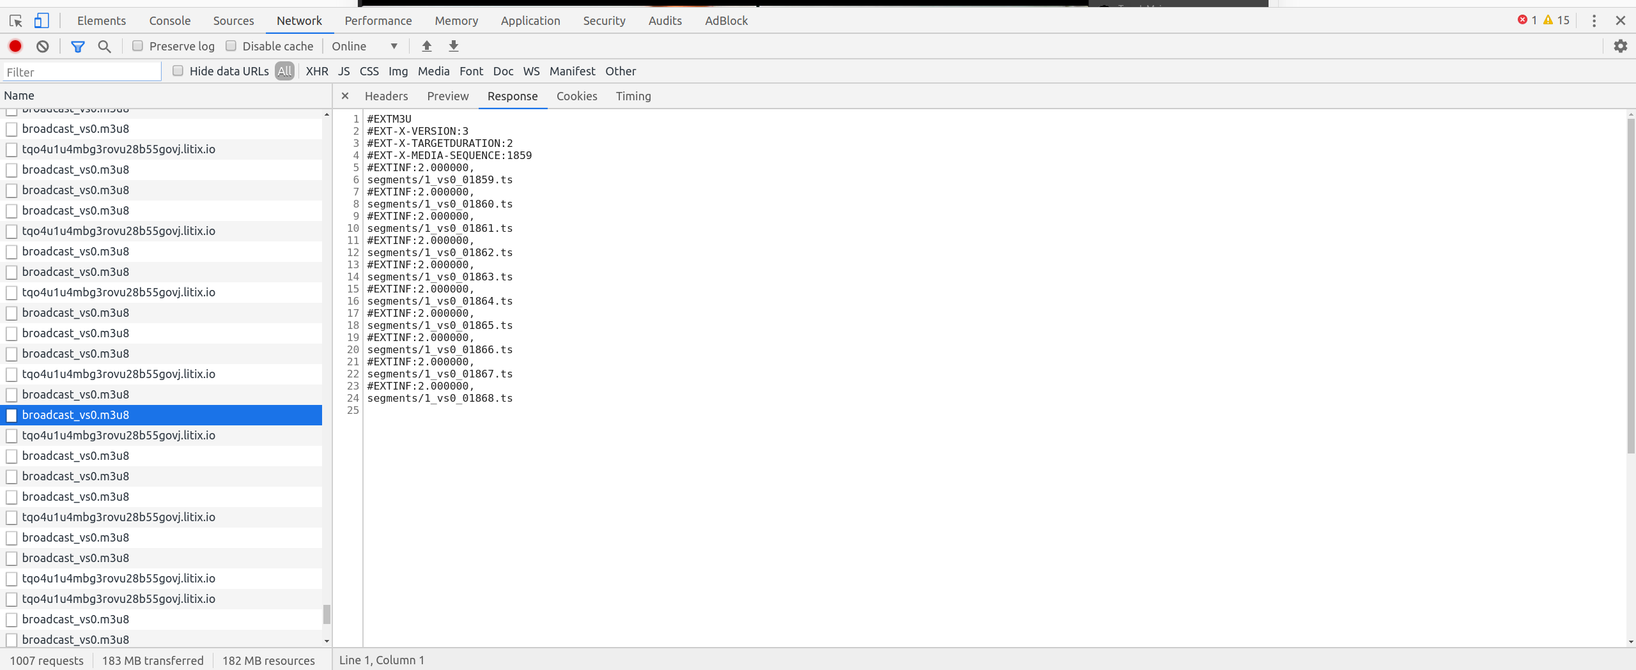Show only WS requests
Image resolution: width=1636 pixels, height=670 pixels.
pyautogui.click(x=530, y=71)
